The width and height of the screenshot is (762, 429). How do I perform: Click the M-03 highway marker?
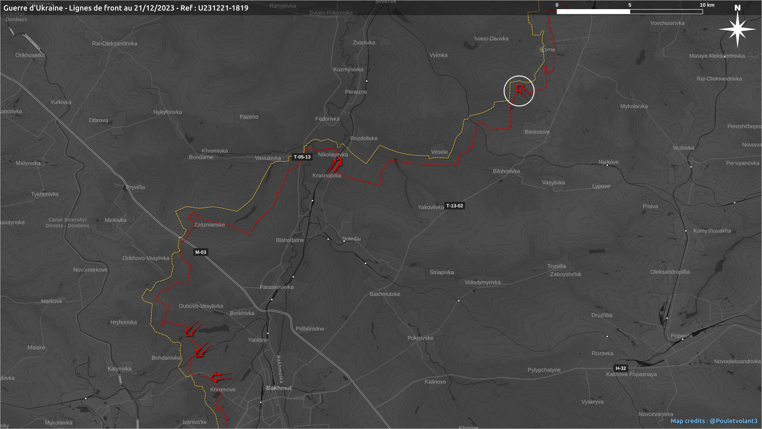click(x=200, y=252)
